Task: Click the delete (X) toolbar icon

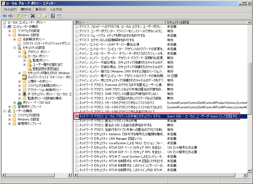Action: (32, 16)
